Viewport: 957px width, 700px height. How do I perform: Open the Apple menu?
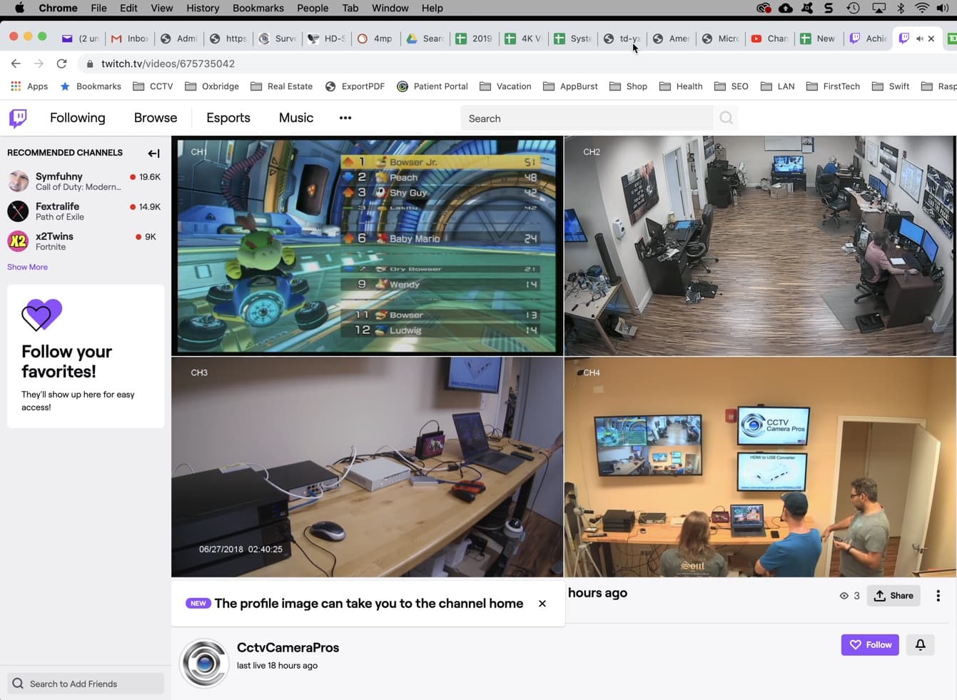[x=19, y=8]
